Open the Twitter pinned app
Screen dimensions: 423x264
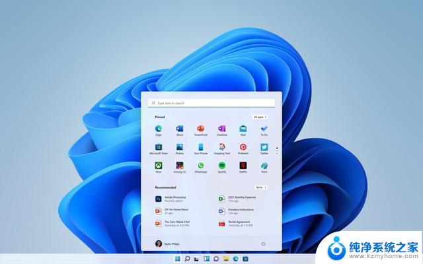point(264,147)
